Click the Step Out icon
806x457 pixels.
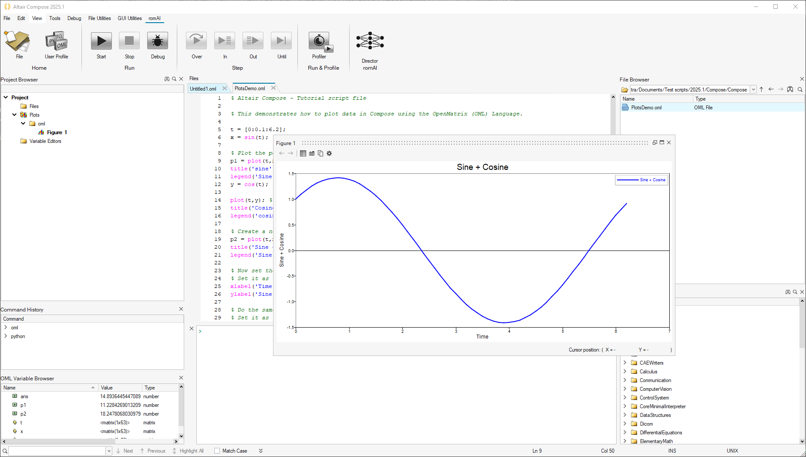tap(253, 41)
